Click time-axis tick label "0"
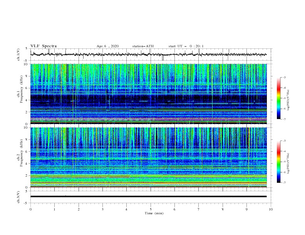This screenshot has width=305, height=235. point(30,209)
